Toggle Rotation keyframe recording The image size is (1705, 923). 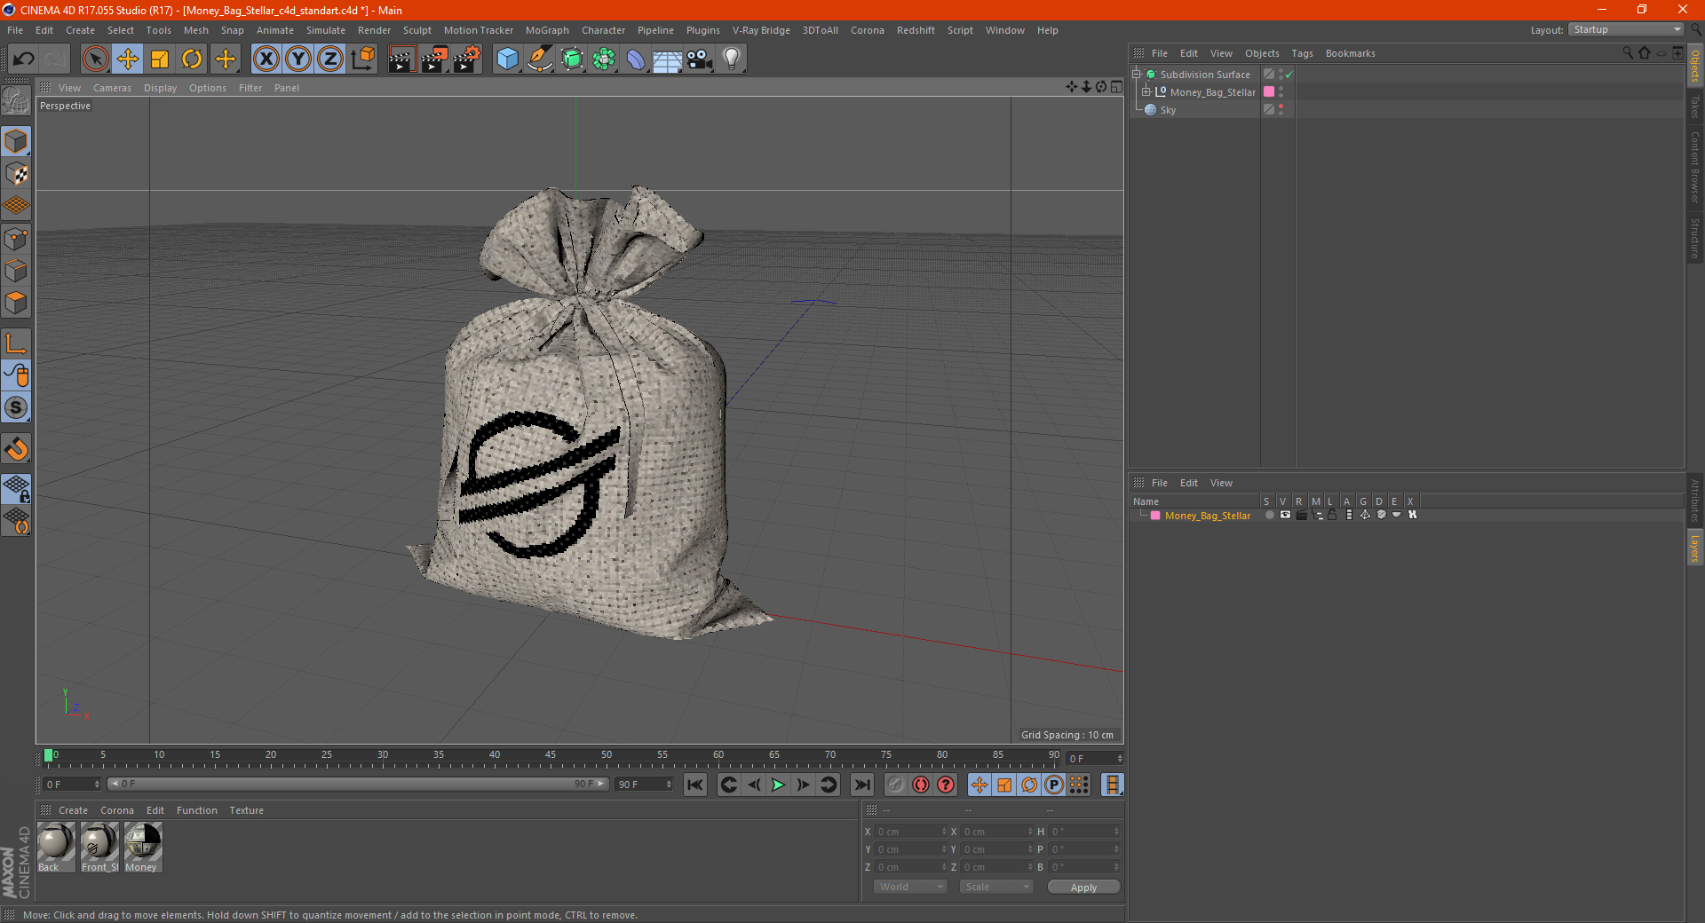click(1029, 785)
